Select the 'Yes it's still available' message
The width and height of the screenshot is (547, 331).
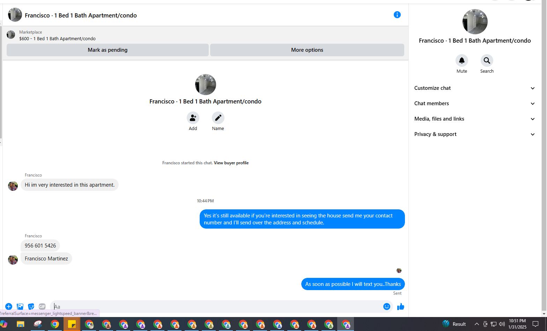pyautogui.click(x=302, y=219)
